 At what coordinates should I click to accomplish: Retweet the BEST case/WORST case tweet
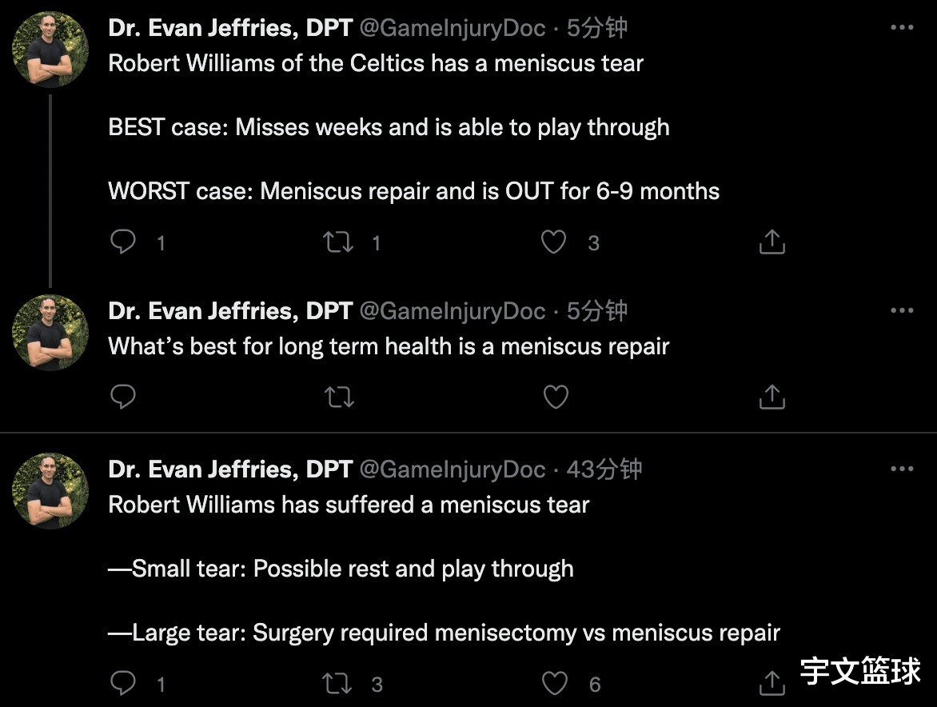tap(338, 242)
